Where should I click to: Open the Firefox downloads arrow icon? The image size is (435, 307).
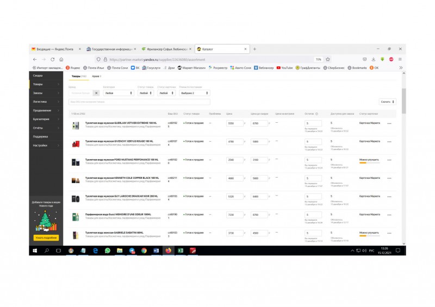[374, 59]
